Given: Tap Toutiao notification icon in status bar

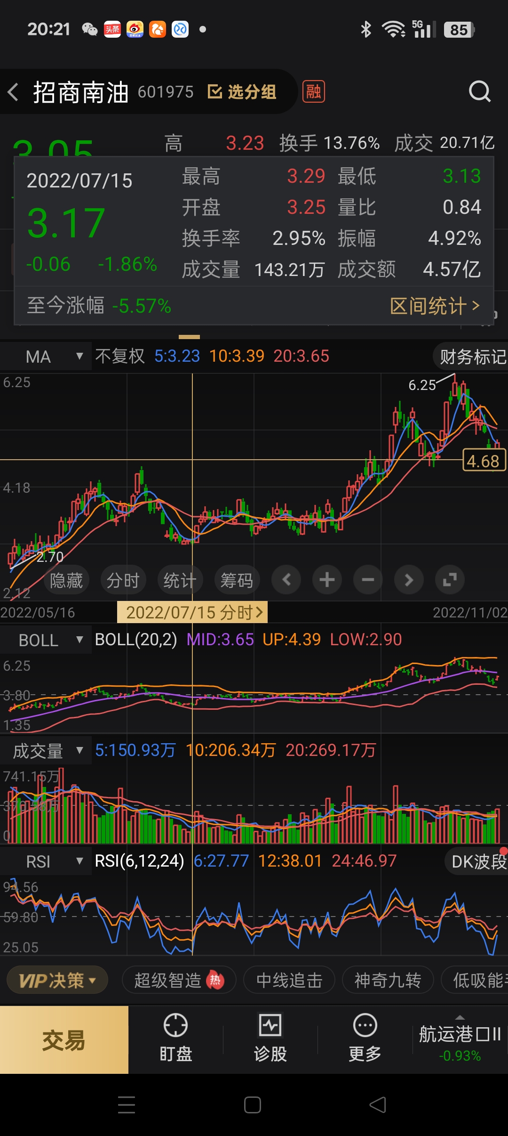Looking at the screenshot, I should pos(112,29).
